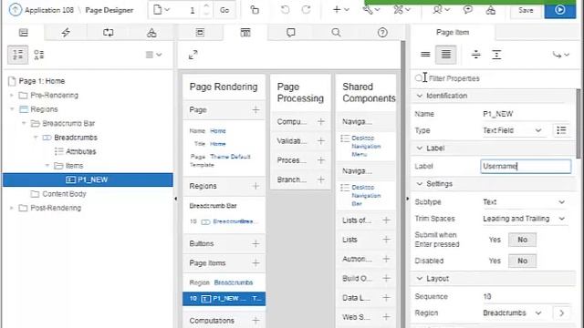
Task: Select the Attributes tree item
Action: (80, 152)
